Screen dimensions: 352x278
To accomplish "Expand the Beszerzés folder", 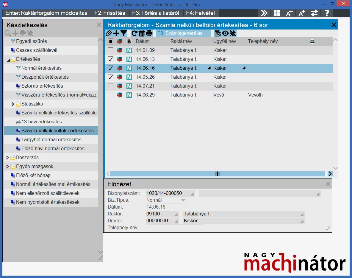I will click(x=8, y=158).
